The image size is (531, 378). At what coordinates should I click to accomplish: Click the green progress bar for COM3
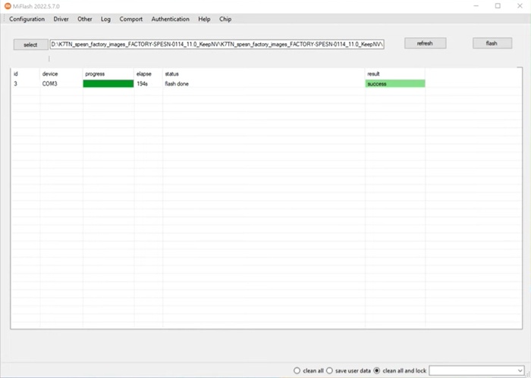pyautogui.click(x=108, y=83)
